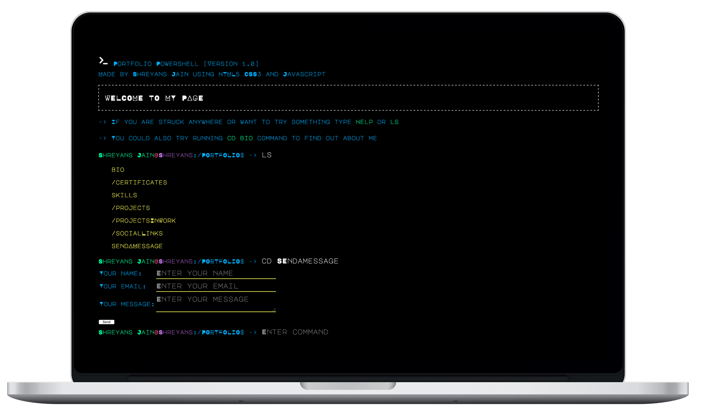Click the 'Your Message:' label

pyautogui.click(x=126, y=304)
